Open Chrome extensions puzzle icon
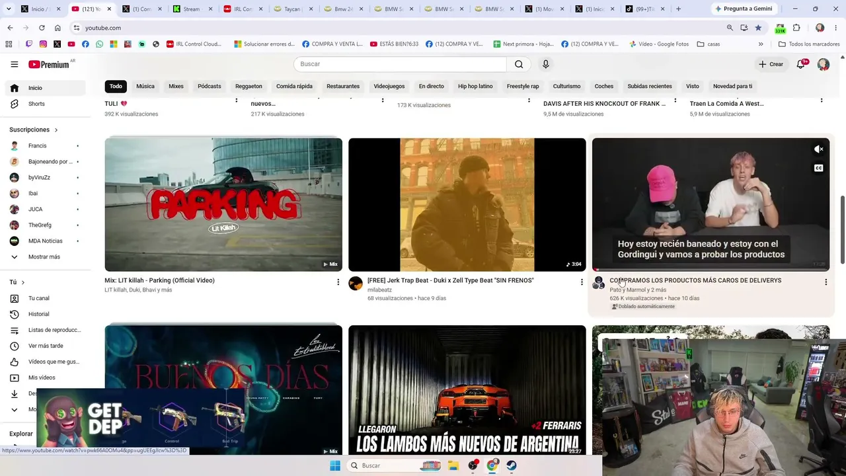The image size is (846, 476). pos(796,28)
